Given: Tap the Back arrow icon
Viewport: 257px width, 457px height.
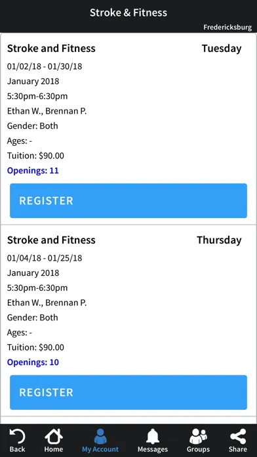Looking at the screenshot, I should coord(17,437).
